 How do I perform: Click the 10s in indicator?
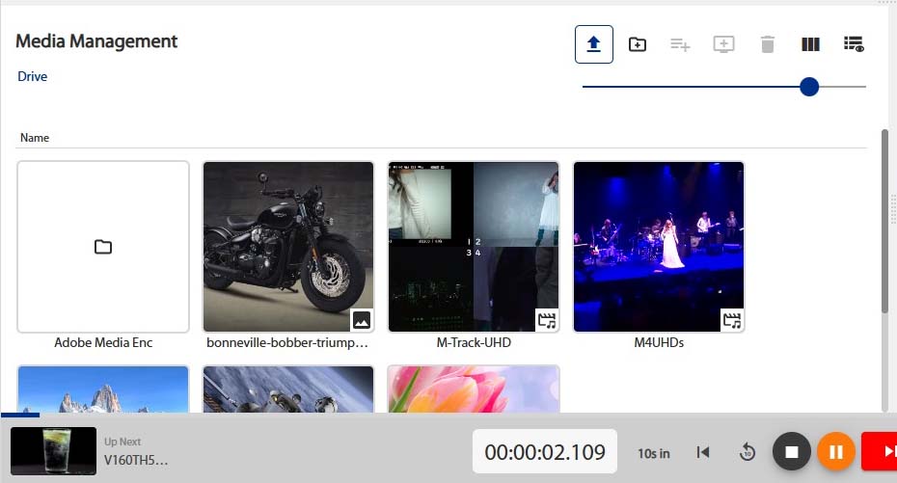pyautogui.click(x=653, y=453)
